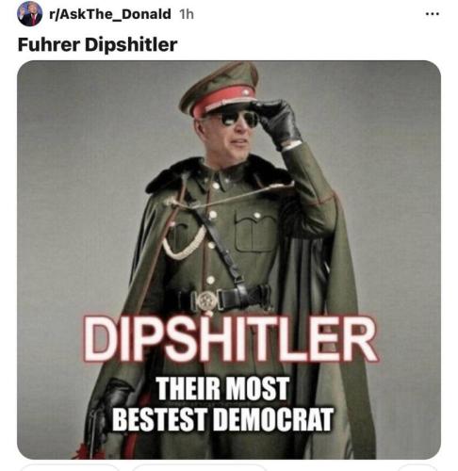Click the partially visible middle pill below the image
This screenshot has width=458, height=471.
tap(201, 468)
